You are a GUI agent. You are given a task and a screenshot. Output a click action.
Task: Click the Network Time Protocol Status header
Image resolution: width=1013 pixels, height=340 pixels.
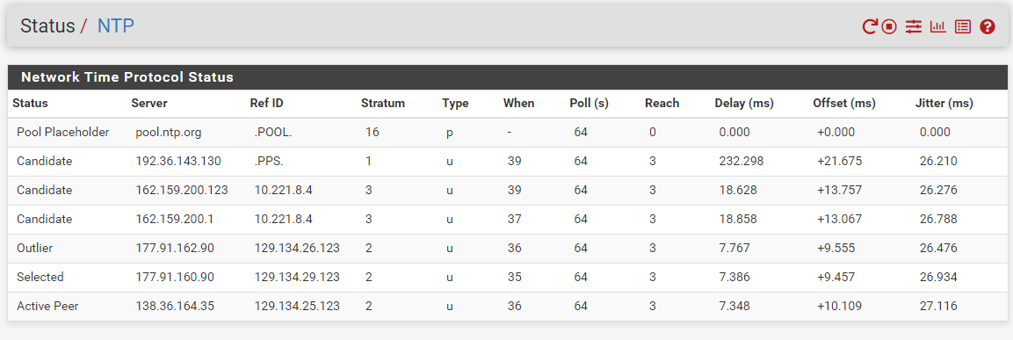[x=127, y=77]
